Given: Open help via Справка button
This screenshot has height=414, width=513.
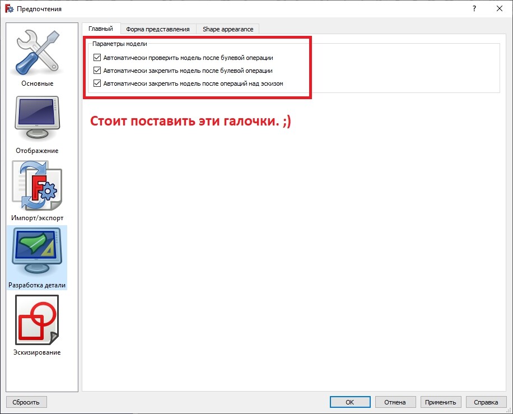Looking at the screenshot, I should pyautogui.click(x=486, y=402).
